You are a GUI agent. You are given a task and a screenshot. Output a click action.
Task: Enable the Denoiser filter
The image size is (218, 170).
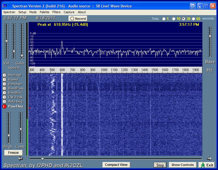tap(4, 84)
